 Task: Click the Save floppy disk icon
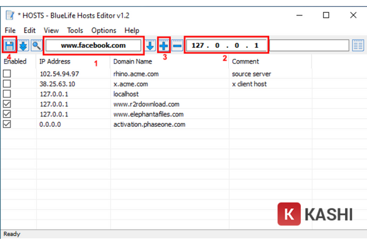coord(9,45)
